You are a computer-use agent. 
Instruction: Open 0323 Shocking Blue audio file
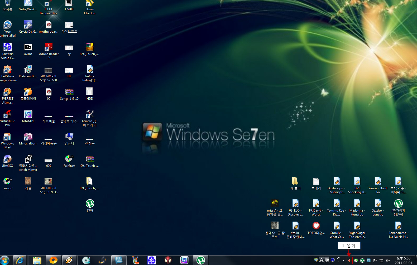tap(357, 185)
